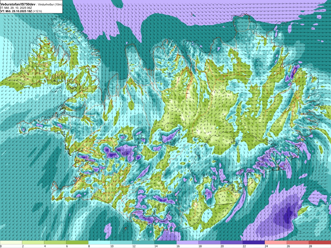
Task: Click the 'IT: Mið. 29. 10. 2025 06Z' line
Action: coord(16,8)
